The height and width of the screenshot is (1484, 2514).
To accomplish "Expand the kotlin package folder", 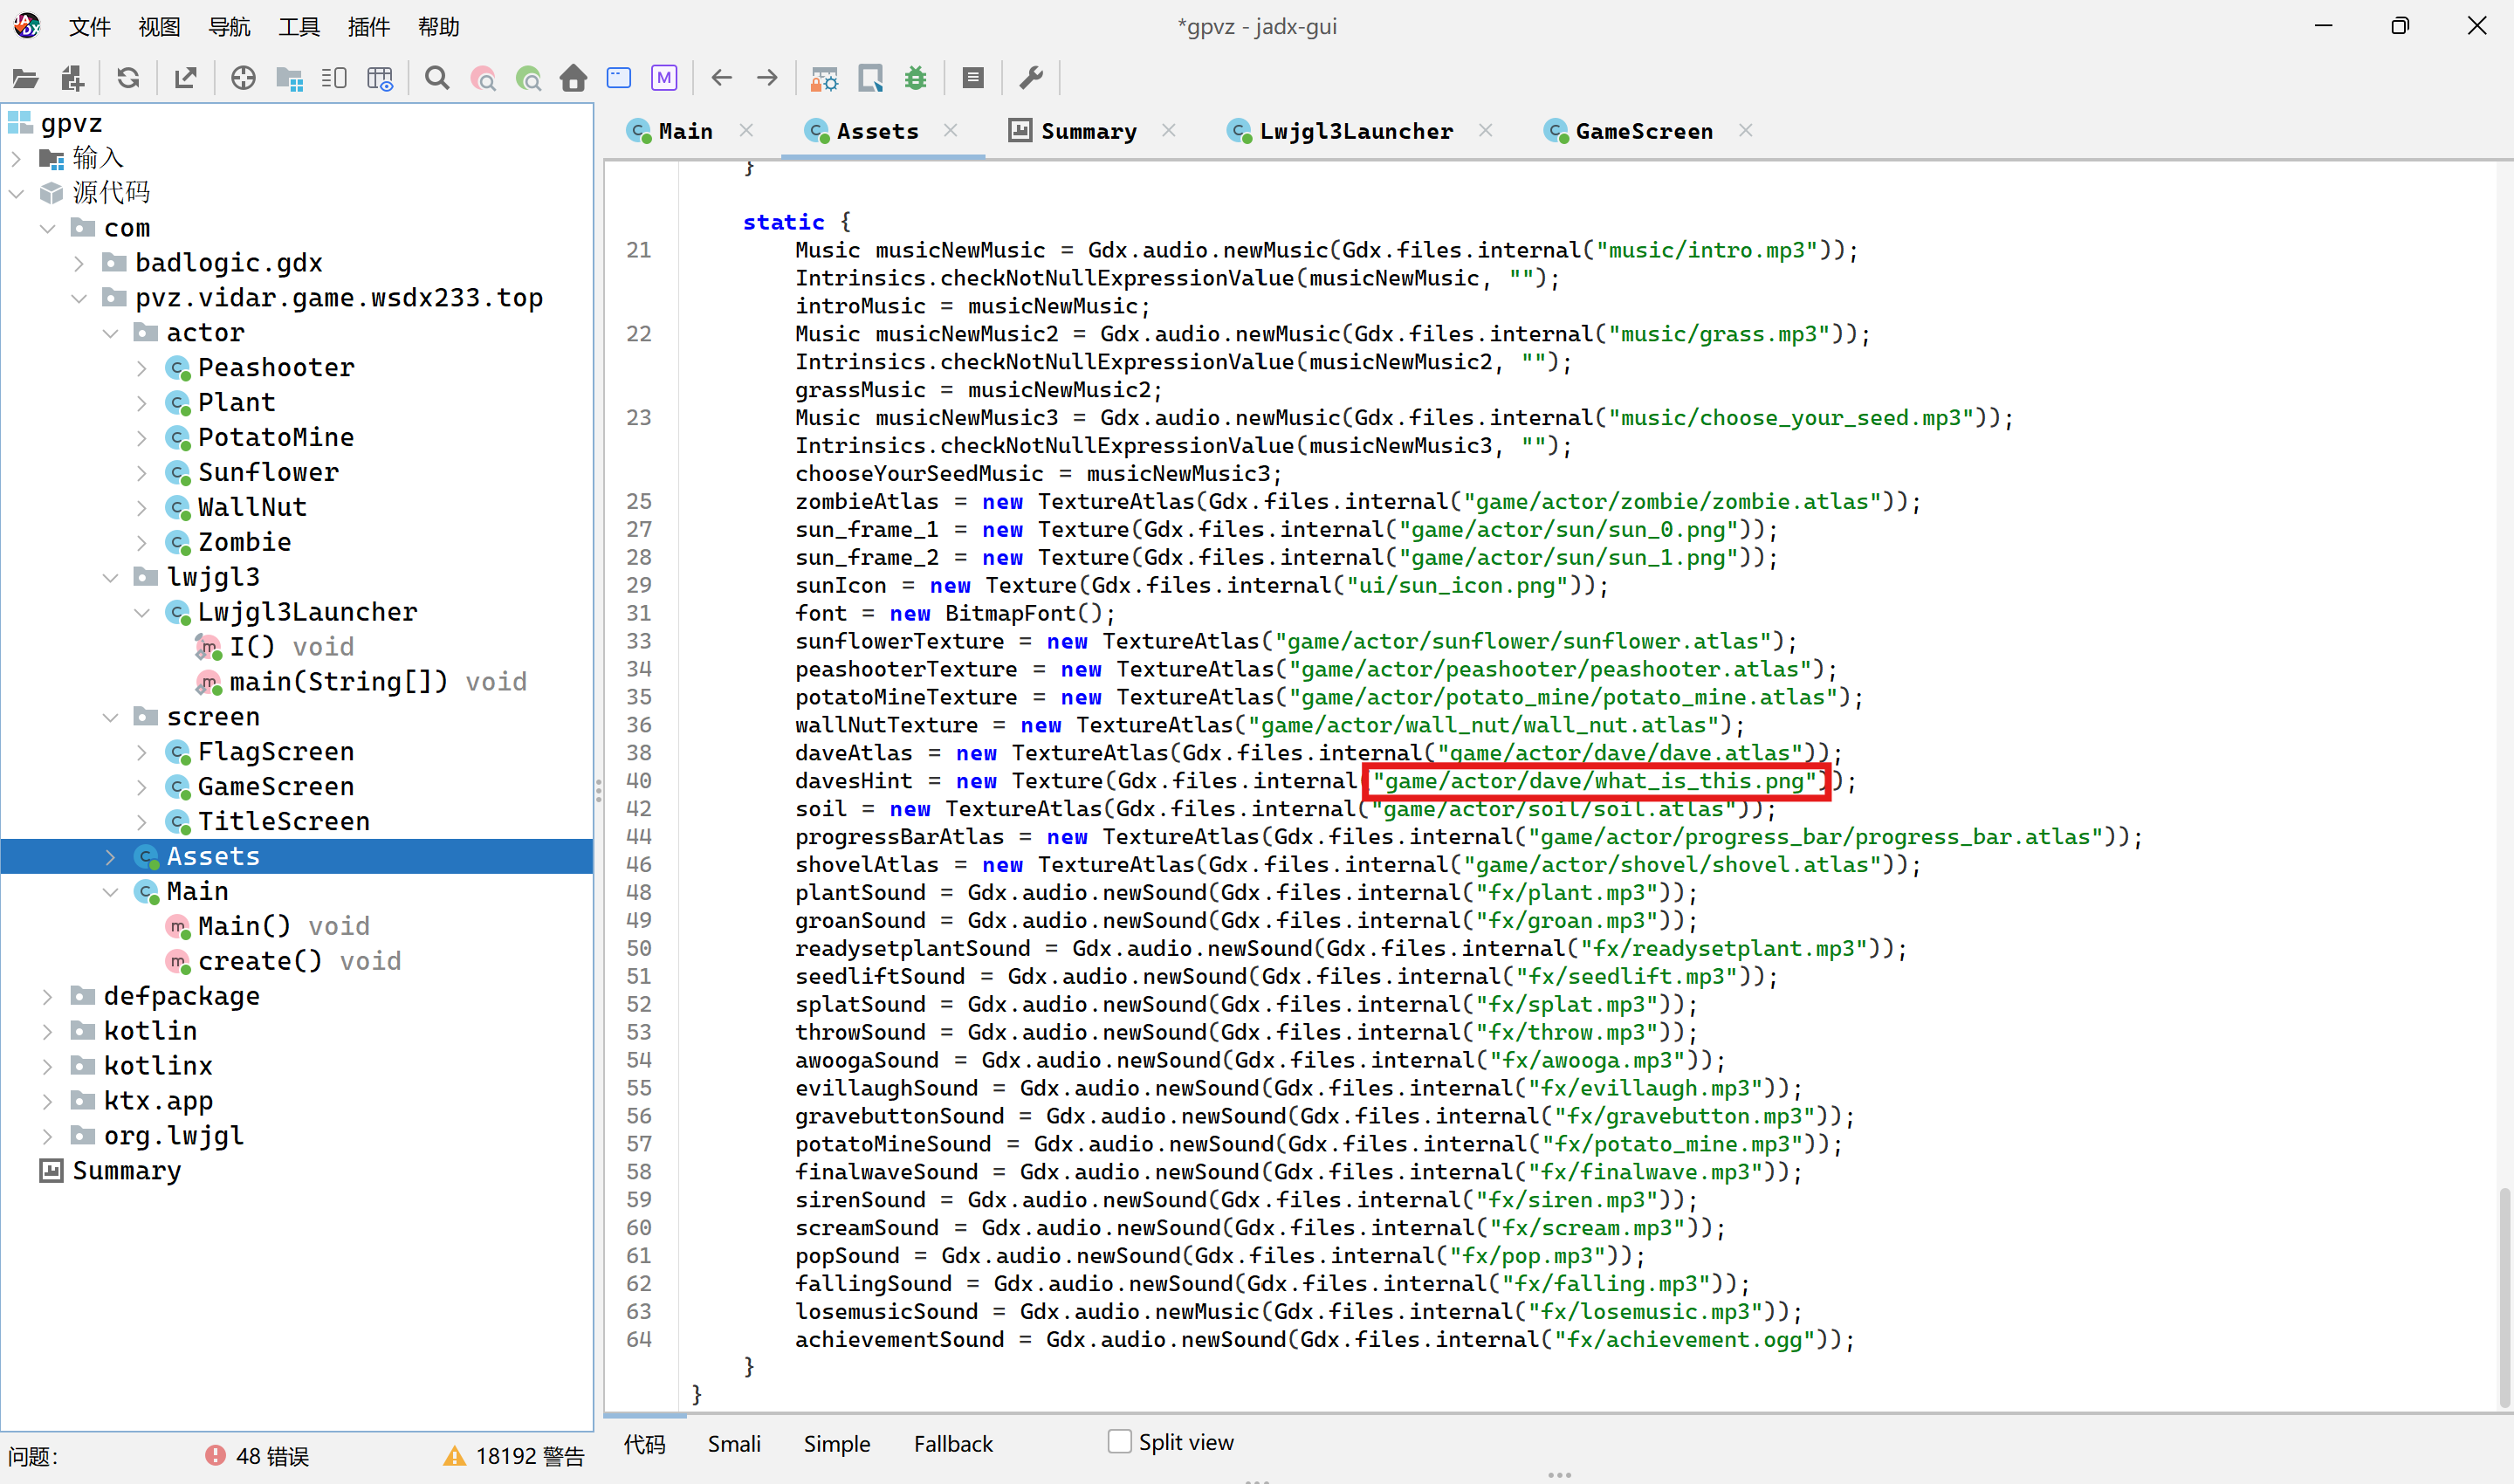I will (x=47, y=1031).
